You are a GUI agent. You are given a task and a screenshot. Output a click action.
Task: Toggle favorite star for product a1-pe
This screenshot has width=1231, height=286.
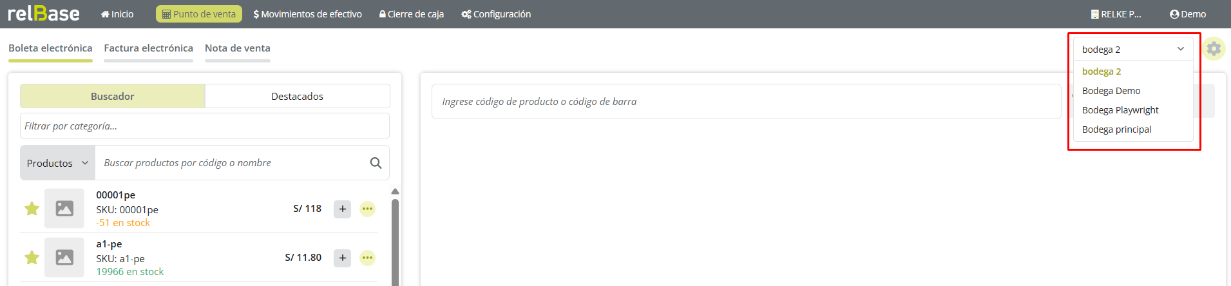tap(32, 258)
